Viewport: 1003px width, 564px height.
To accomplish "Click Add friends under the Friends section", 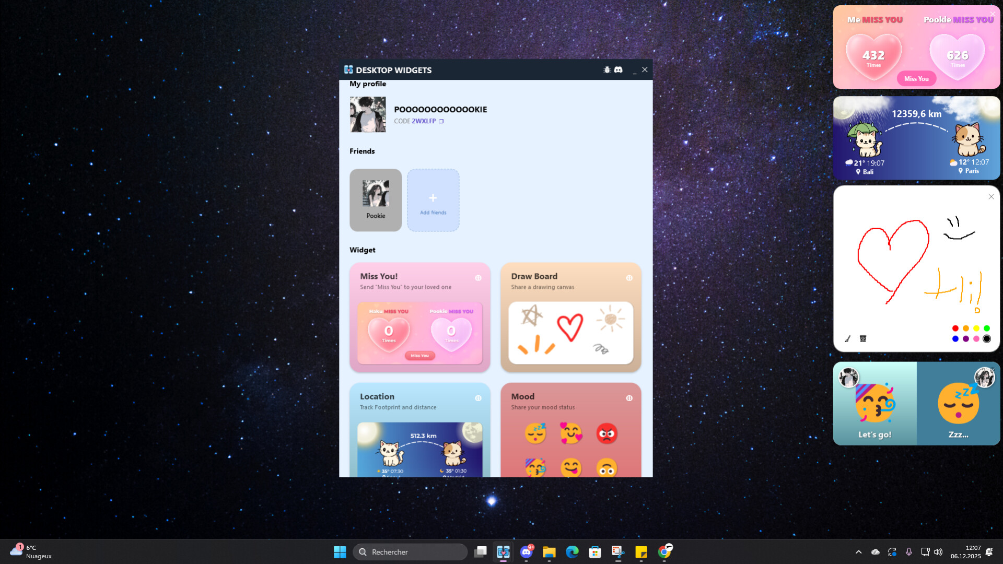I will (x=433, y=200).
